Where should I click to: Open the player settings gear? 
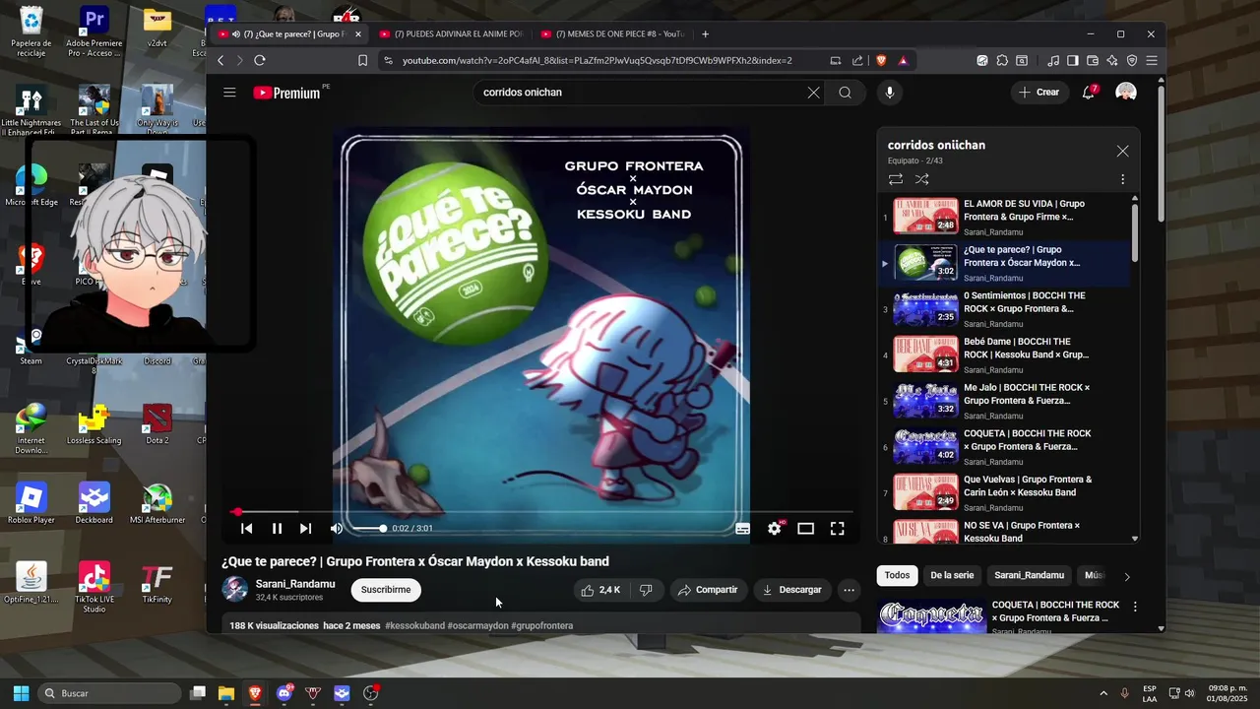click(x=775, y=529)
